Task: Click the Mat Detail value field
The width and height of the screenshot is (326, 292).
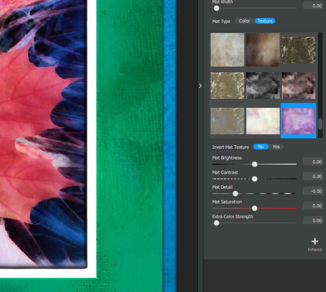Action: 313,191
